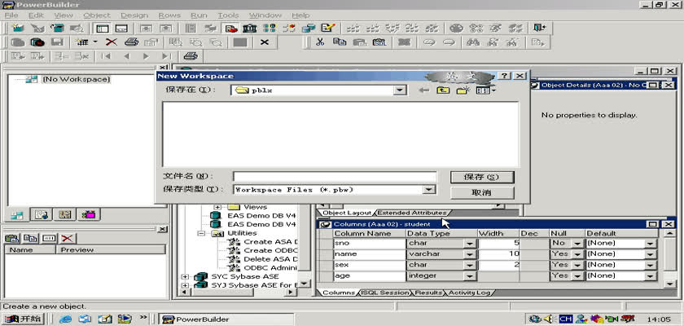Click the sno column name cell
Image resolution: width=684 pixels, height=326 pixels.
coord(369,243)
